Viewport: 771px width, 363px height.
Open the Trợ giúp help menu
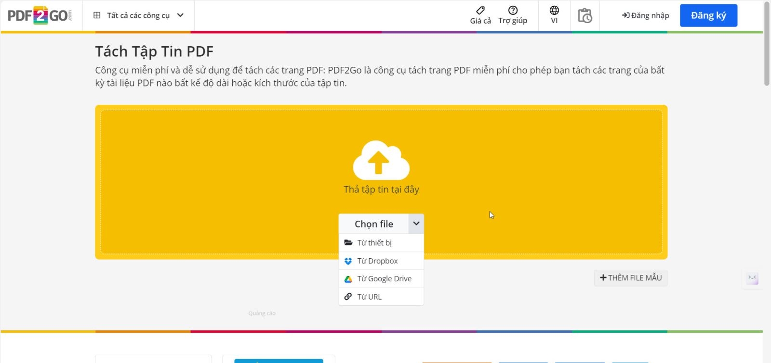point(513,15)
